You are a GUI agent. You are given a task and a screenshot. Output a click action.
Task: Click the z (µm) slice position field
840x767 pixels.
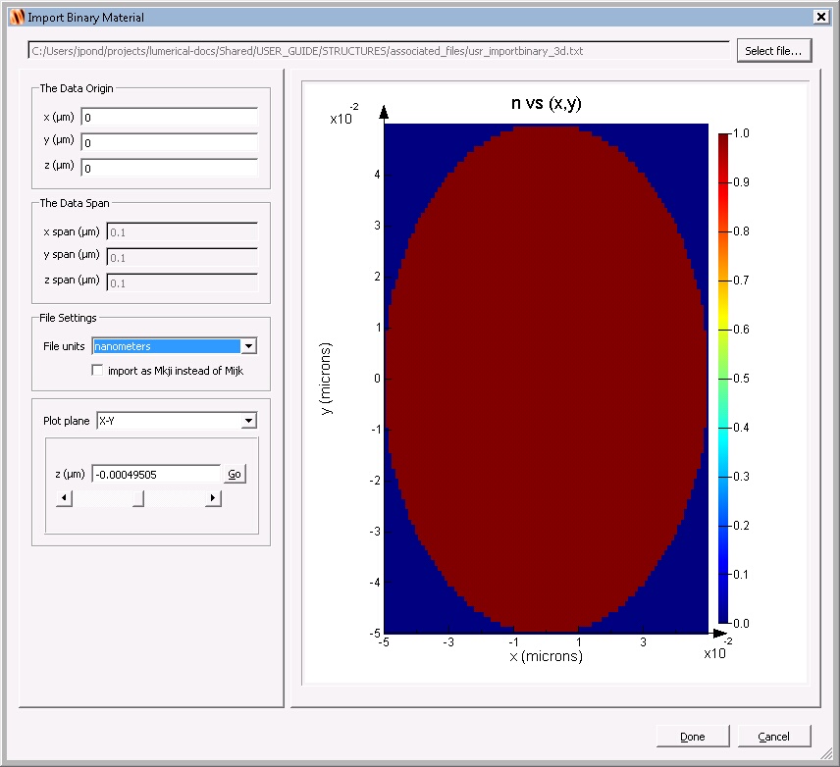coord(156,474)
